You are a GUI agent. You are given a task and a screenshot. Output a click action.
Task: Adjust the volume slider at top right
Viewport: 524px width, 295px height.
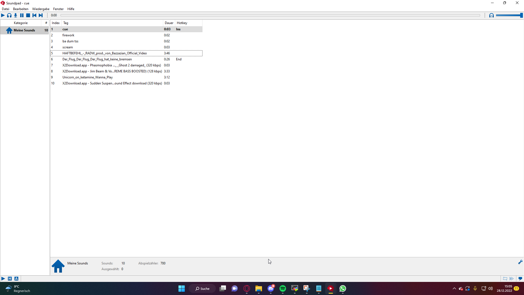(509, 15)
